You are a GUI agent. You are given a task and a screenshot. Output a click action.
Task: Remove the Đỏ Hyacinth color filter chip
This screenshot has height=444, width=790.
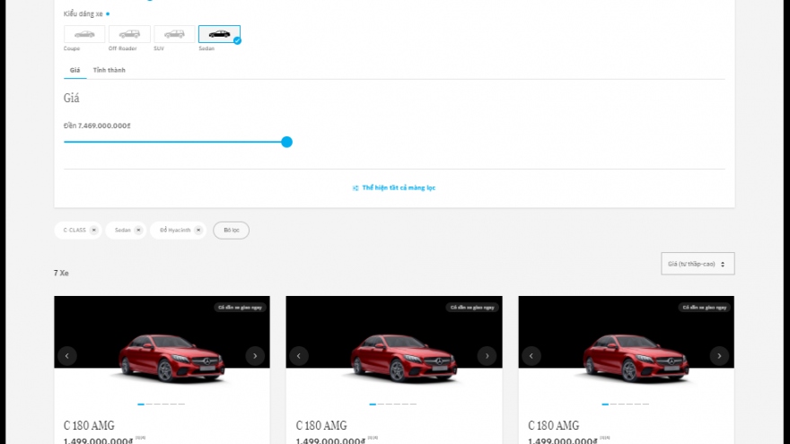(x=198, y=231)
